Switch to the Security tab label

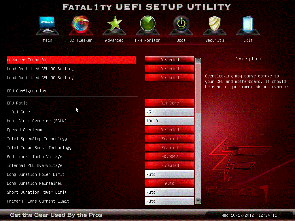214,40
